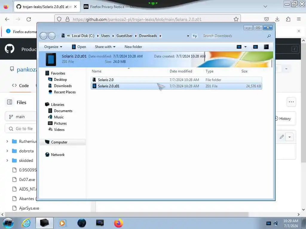This screenshot has width=306, height=229.
Task: Open the main branch selector on GitHub
Action: (x=21, y=117)
